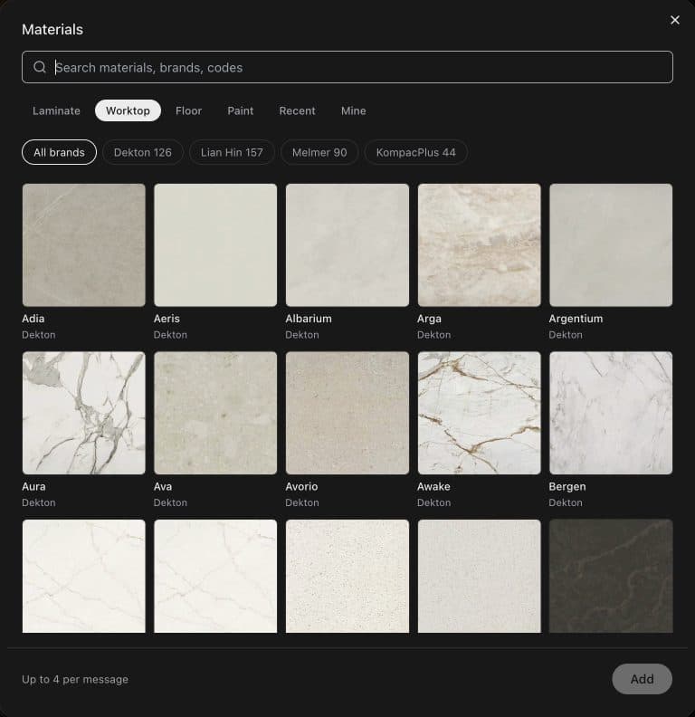Click the Dekton label under Argentium
Screen dimensions: 695x717
pos(566,335)
